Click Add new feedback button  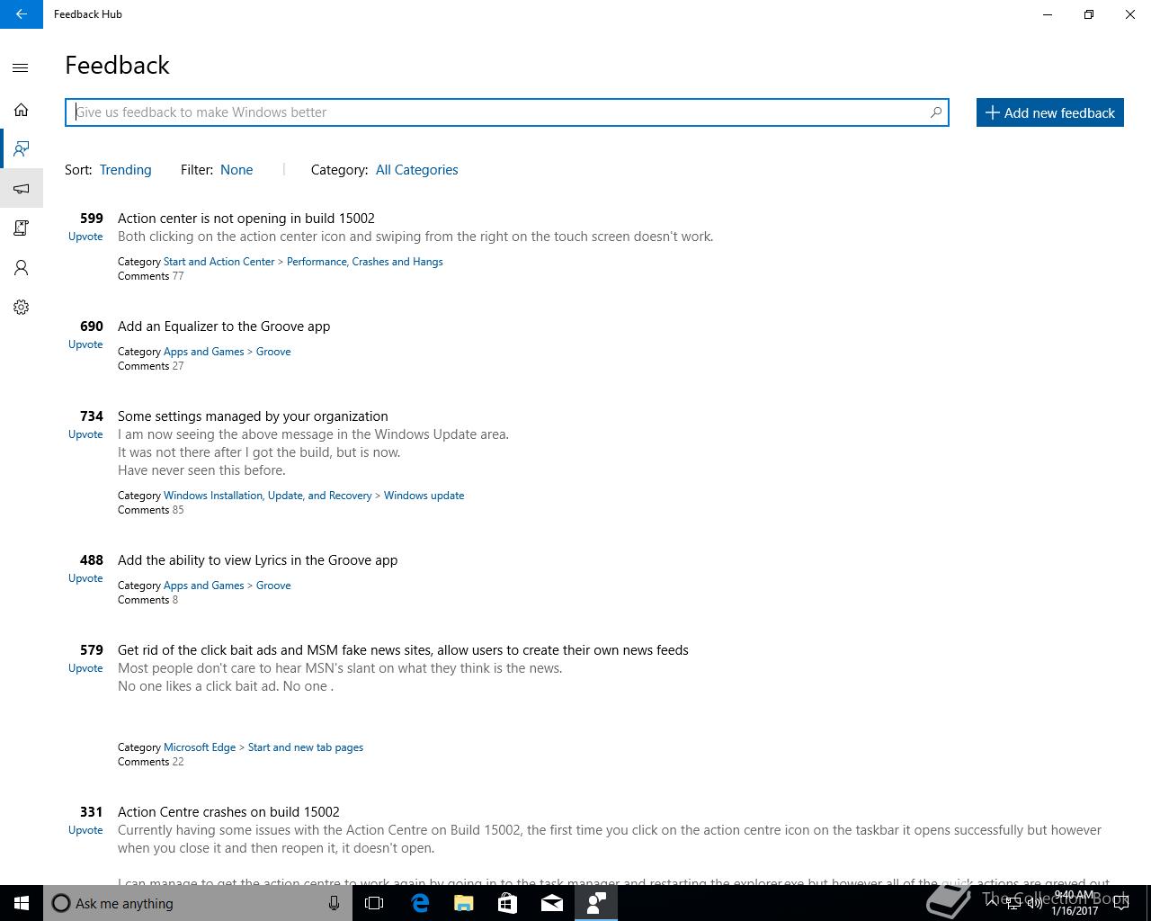click(x=1050, y=112)
